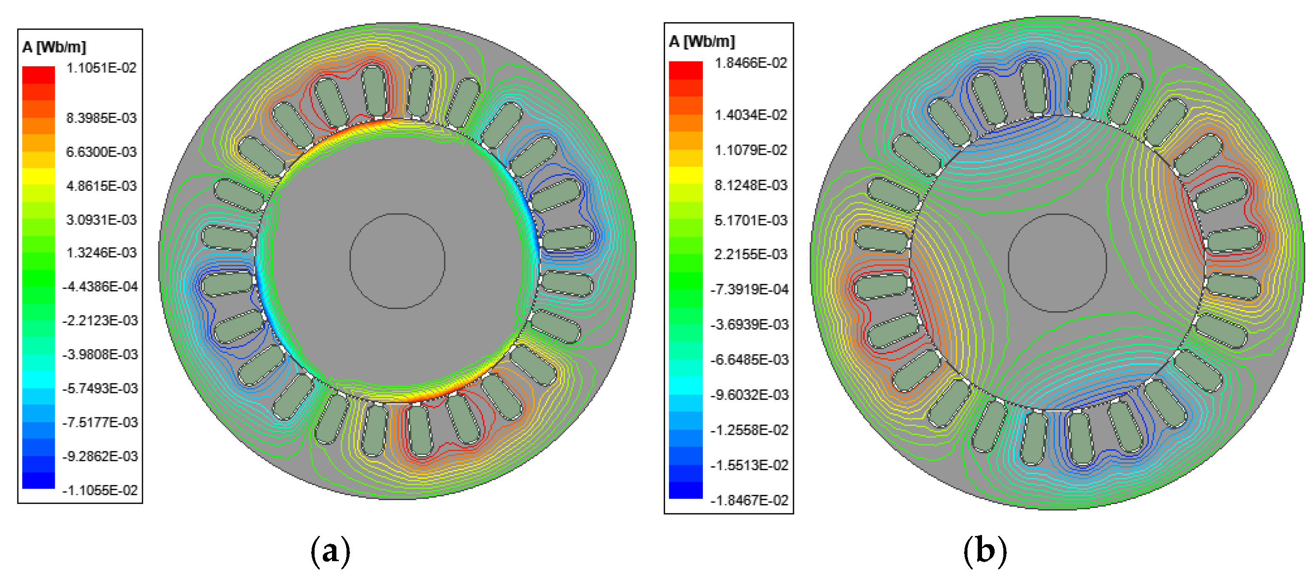Image resolution: width=1316 pixels, height=581 pixels.
Task: Click the -1.1055E-02 legend minimum value
Action: coord(100,490)
